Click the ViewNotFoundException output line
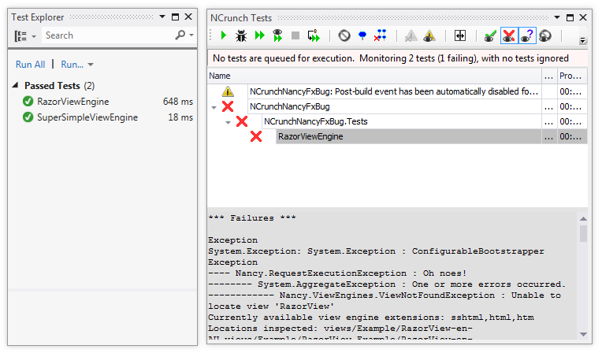 coord(385,295)
